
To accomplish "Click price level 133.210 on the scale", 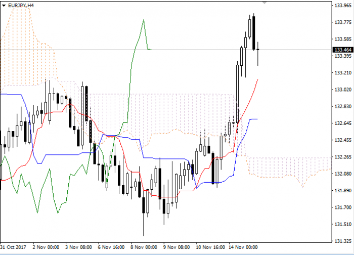I will [x=343, y=73].
